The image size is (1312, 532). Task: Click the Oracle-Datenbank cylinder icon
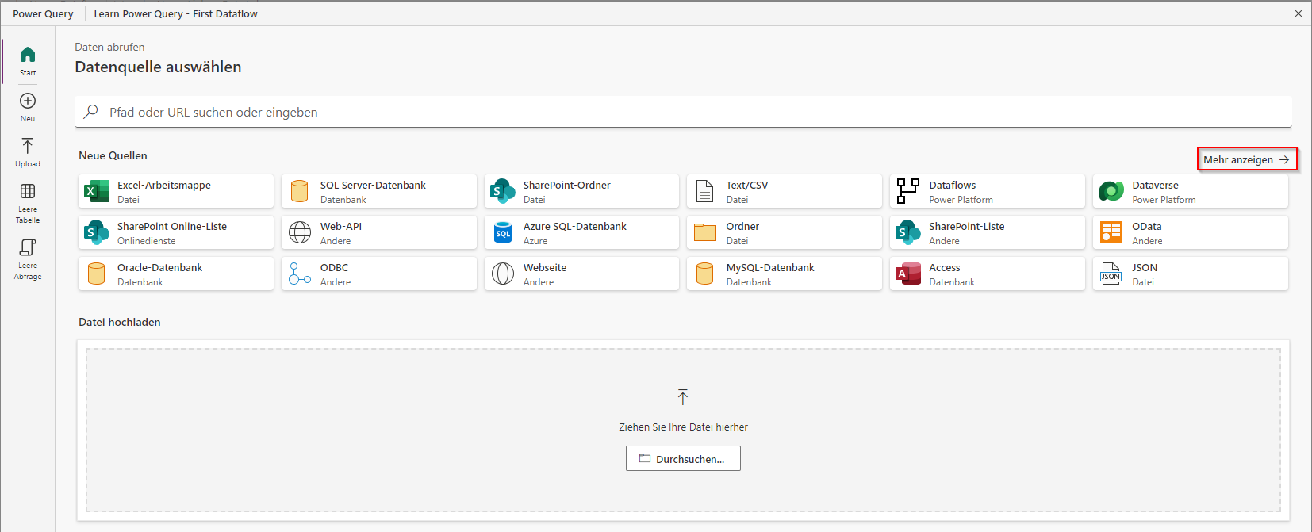coord(96,274)
